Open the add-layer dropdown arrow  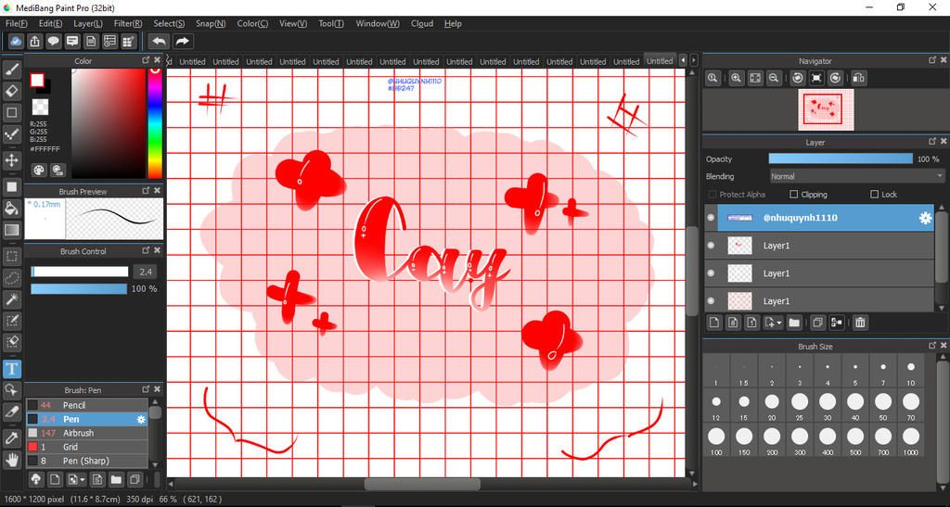coord(779,323)
